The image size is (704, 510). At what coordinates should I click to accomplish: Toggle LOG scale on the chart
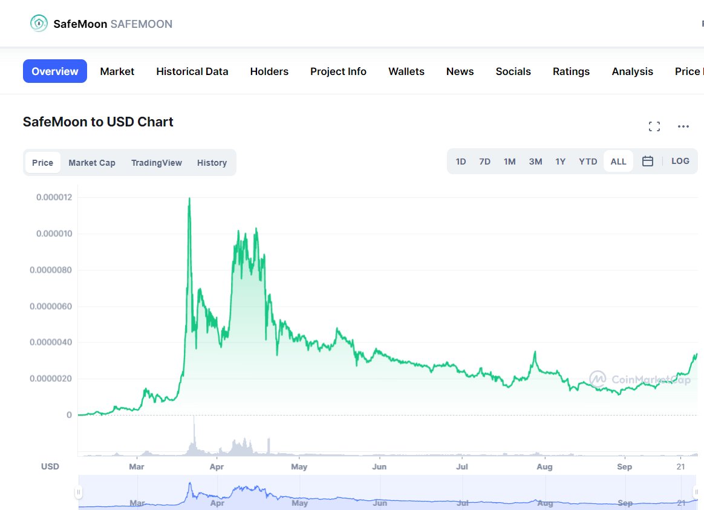click(x=680, y=161)
